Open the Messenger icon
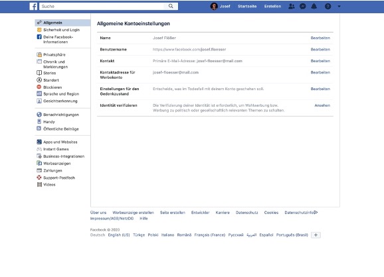The width and height of the screenshot is (384, 277). (x=303, y=7)
